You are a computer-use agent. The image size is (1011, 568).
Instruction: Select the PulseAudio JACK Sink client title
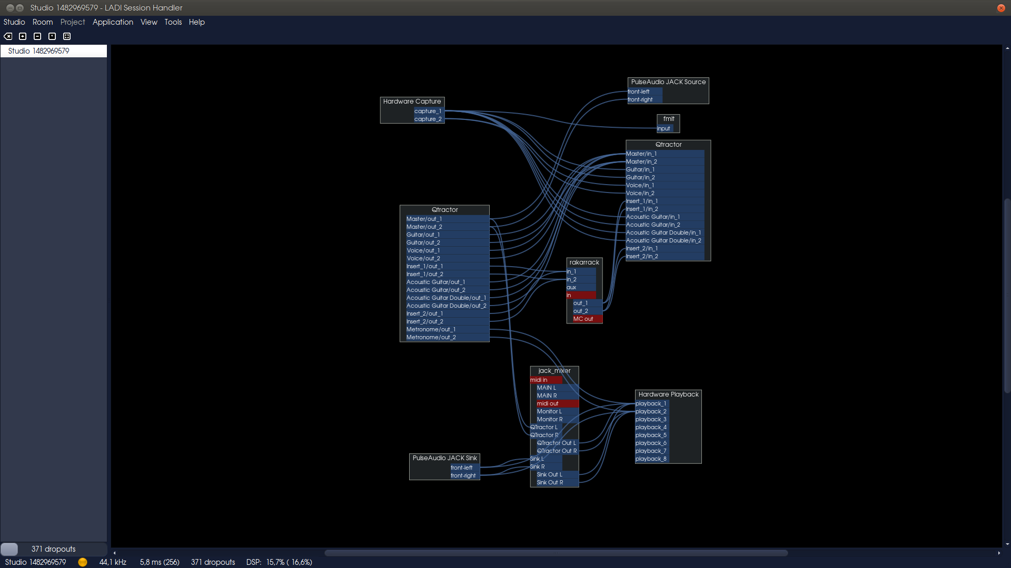point(444,458)
